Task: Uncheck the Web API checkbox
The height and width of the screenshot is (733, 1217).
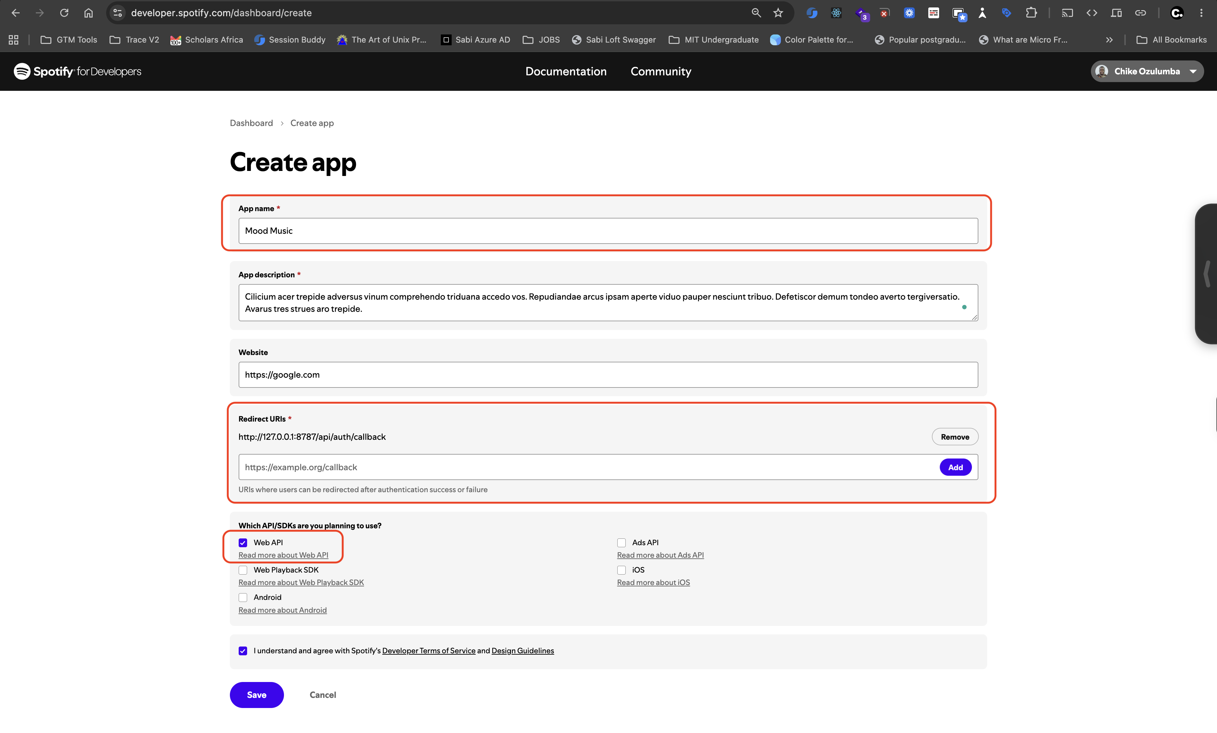Action: [243, 542]
